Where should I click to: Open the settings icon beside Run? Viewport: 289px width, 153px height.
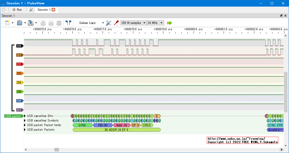point(31,10)
